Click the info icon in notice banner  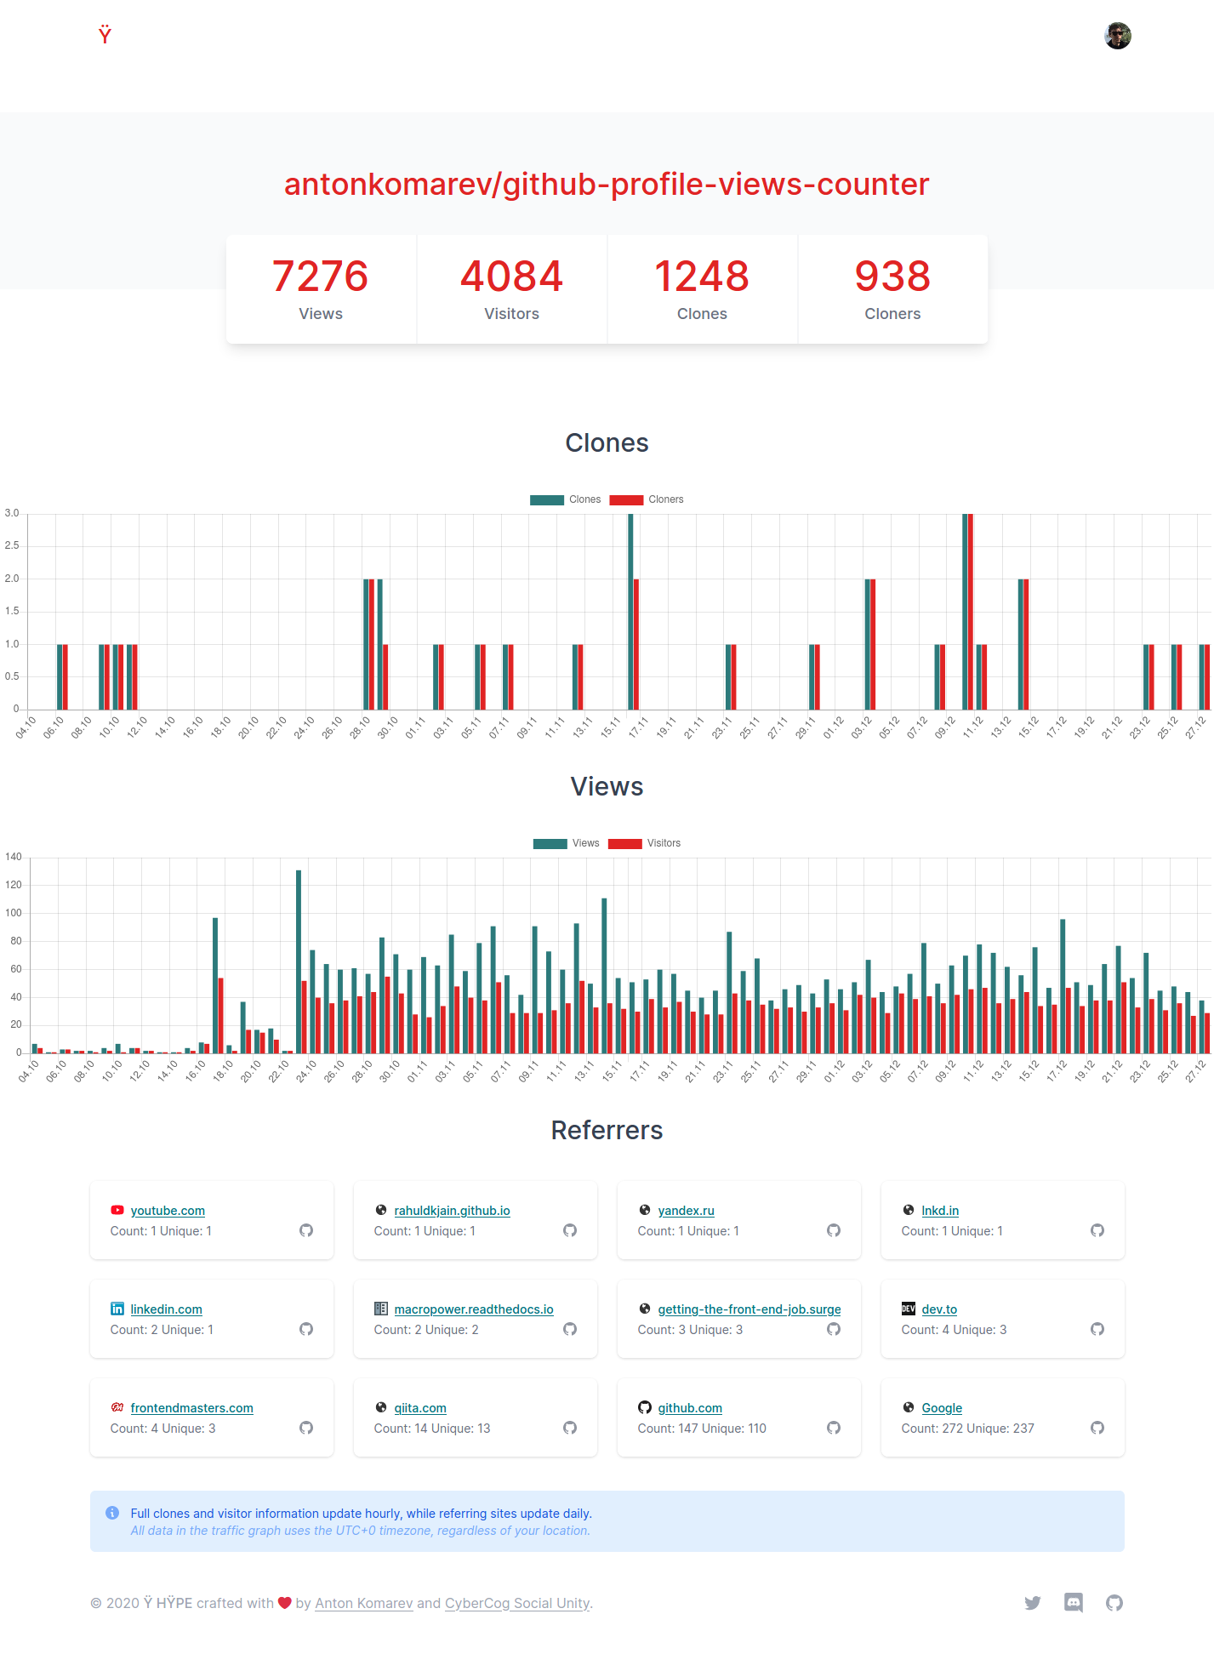tap(112, 1513)
